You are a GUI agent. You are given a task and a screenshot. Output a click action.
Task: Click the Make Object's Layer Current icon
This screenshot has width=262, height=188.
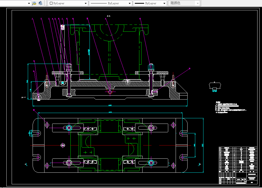point(34,3)
